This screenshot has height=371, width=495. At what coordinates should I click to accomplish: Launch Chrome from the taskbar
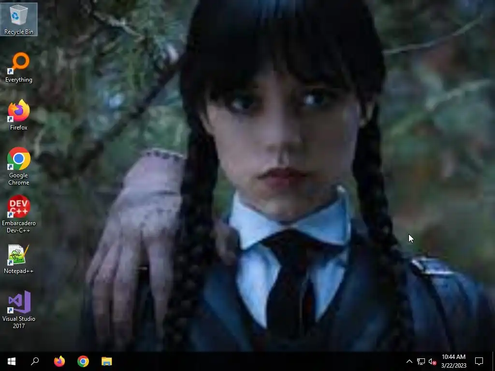pyautogui.click(x=83, y=361)
